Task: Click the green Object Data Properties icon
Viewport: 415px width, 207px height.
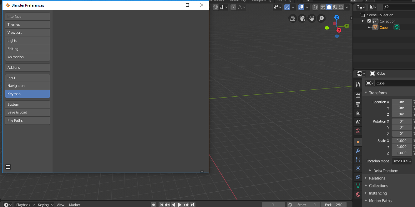Action: [358, 185]
